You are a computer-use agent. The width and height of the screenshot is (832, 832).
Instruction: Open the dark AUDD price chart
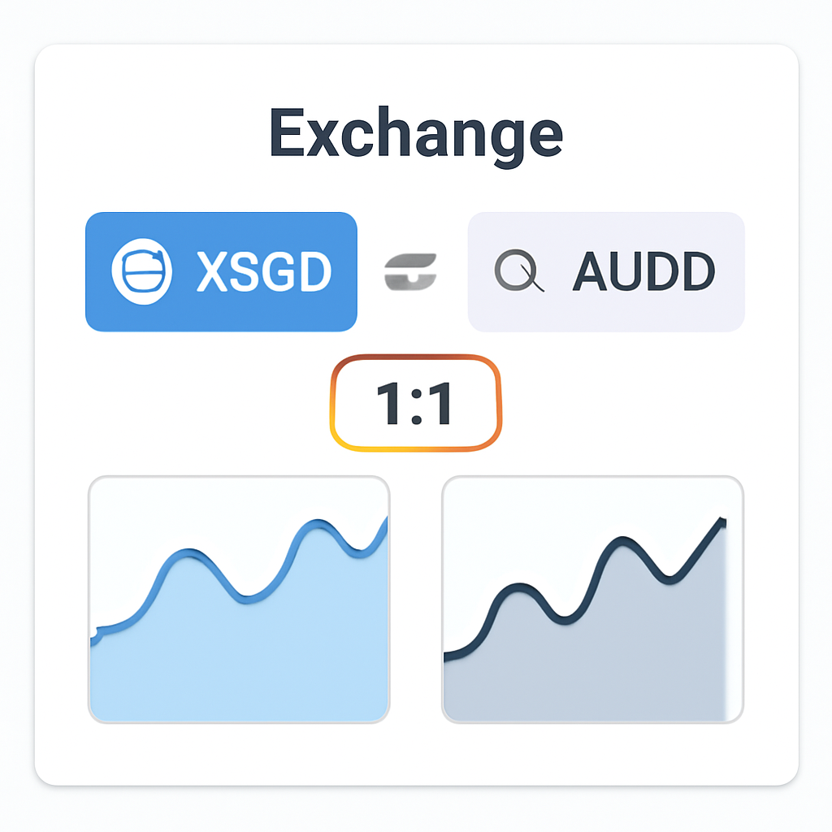click(x=592, y=599)
